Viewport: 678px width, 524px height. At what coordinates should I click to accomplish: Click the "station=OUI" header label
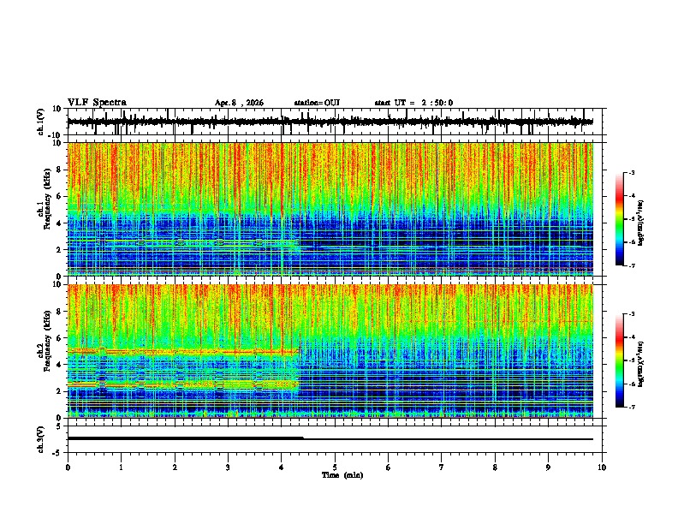(317, 103)
